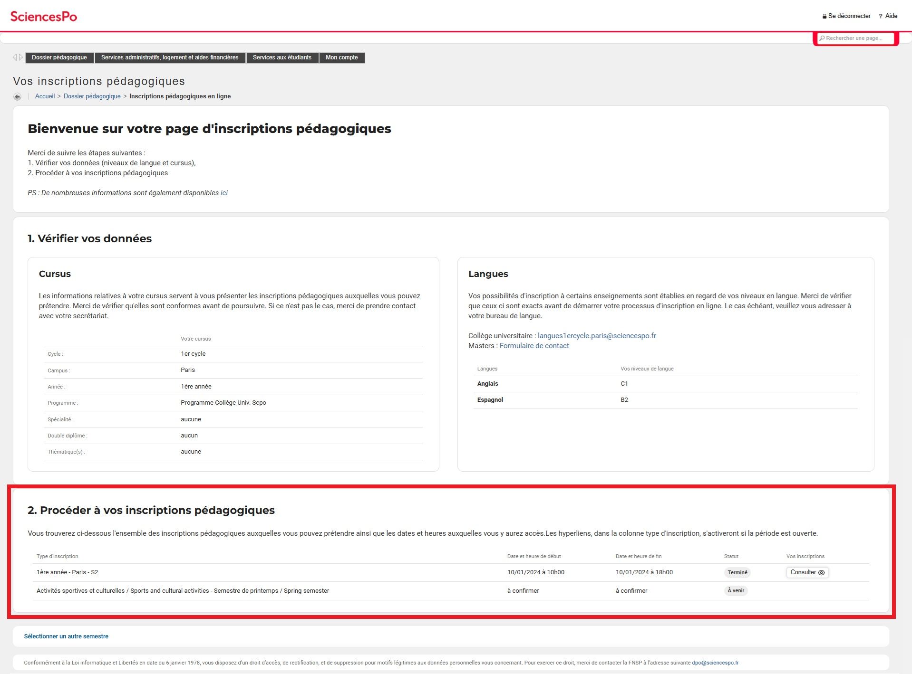Open the Formulaire de contact link

pyautogui.click(x=534, y=345)
